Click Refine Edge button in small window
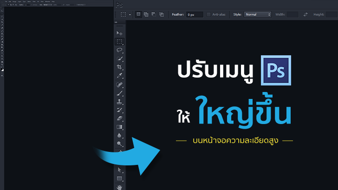The width and height of the screenshot is (338, 190). coord(81,5)
